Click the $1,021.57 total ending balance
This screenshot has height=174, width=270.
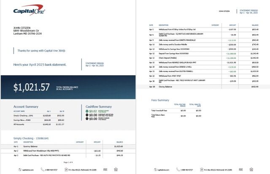(32, 87)
